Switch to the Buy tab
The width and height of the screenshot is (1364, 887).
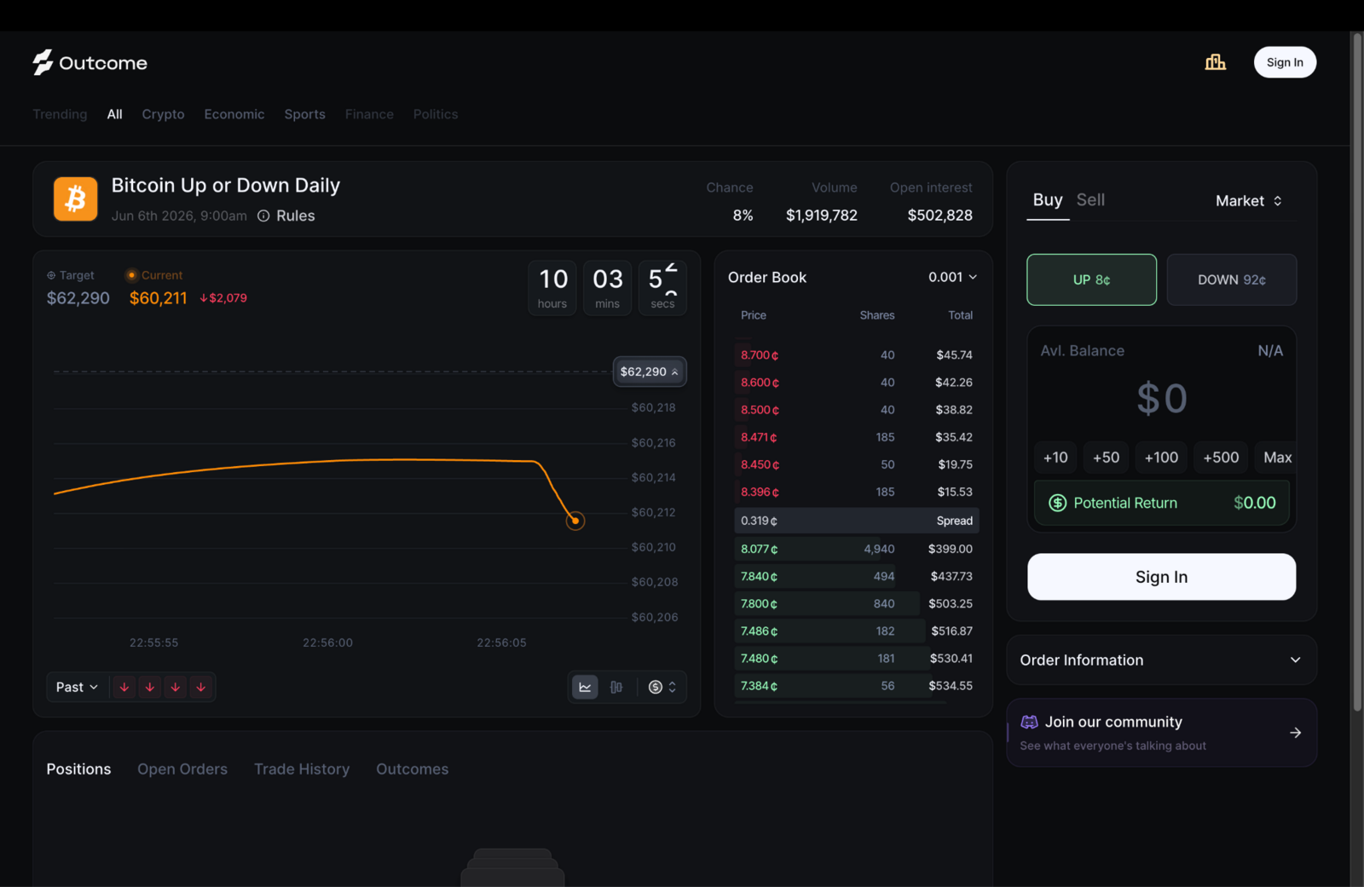click(1048, 200)
